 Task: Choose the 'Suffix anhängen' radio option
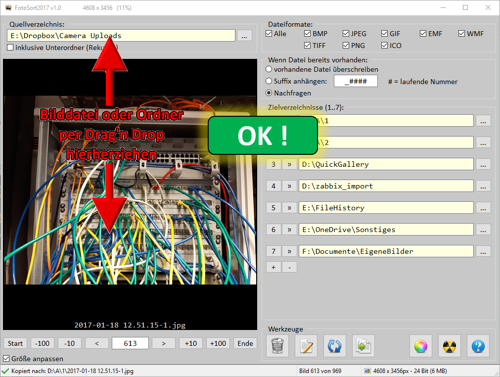click(x=269, y=81)
